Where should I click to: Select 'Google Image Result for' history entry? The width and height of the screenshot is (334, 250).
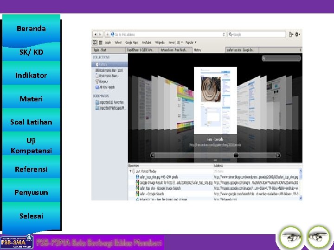pyautogui.click(x=215, y=182)
